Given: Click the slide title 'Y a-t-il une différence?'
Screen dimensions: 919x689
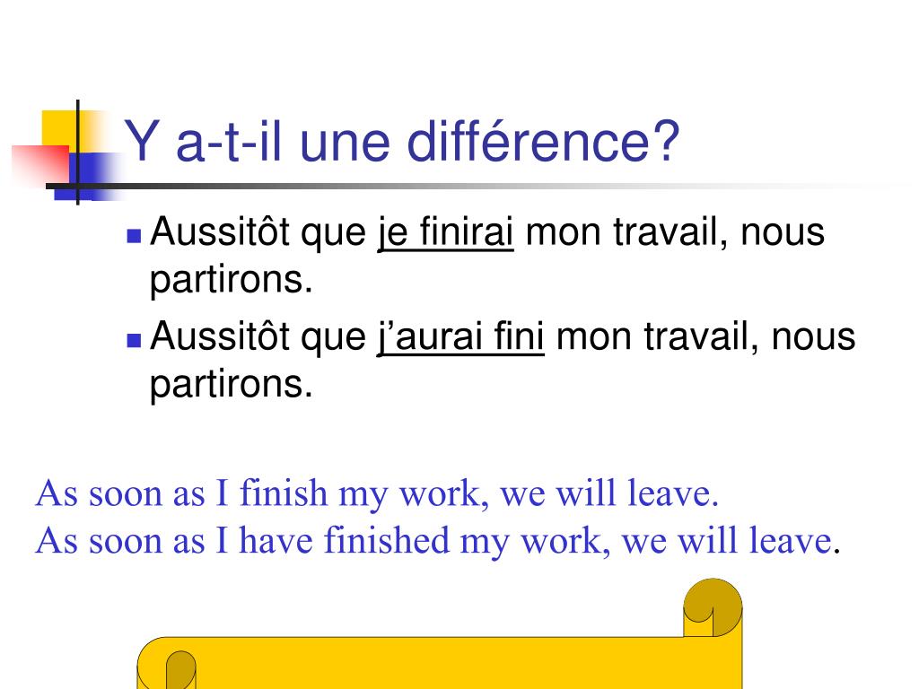Looking at the screenshot, I should (x=401, y=141).
